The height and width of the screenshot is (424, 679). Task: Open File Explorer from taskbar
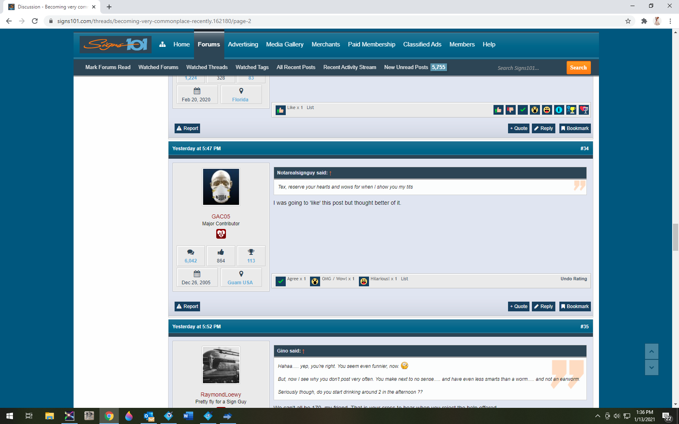[x=49, y=416]
